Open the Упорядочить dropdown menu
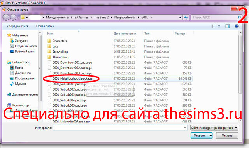This screenshot has width=249, height=148. [17, 26]
